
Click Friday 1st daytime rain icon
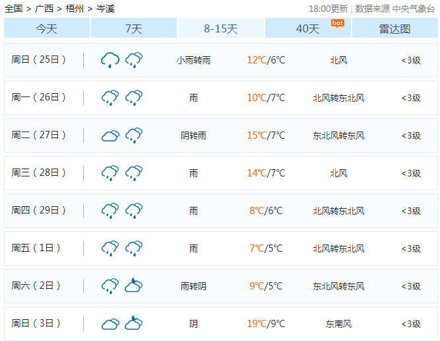tap(110, 248)
